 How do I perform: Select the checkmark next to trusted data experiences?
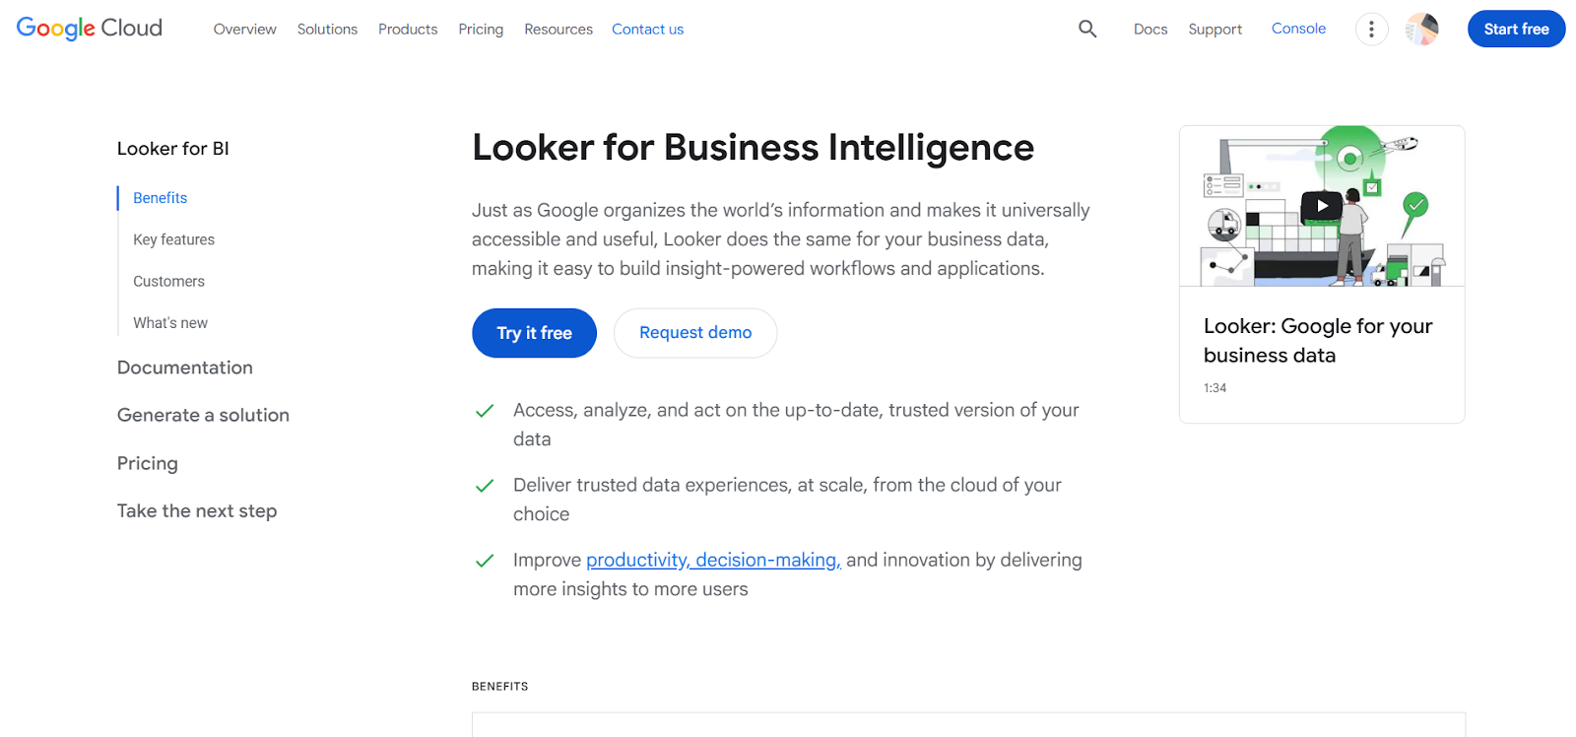pyautogui.click(x=484, y=485)
